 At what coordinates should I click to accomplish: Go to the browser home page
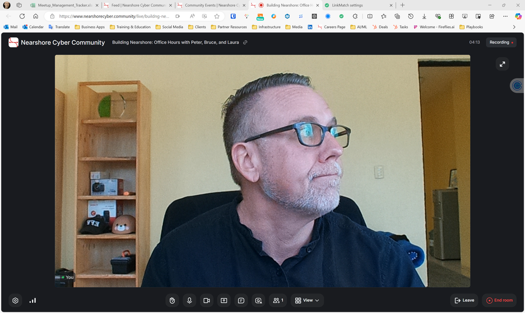35,16
